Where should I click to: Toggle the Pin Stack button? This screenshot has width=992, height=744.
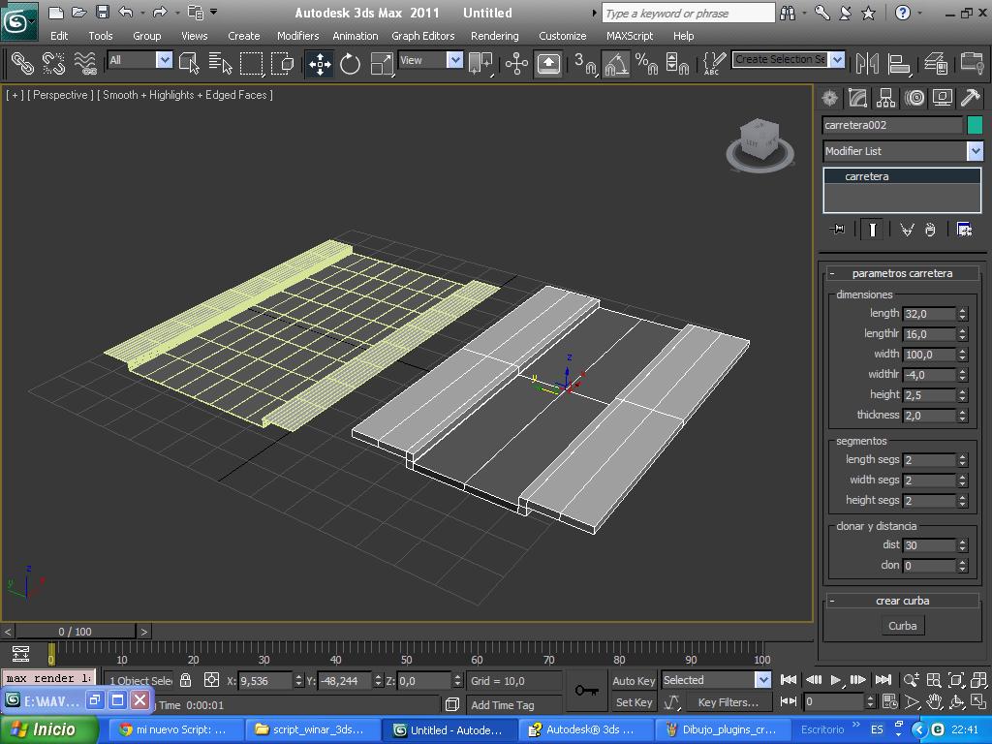click(839, 230)
